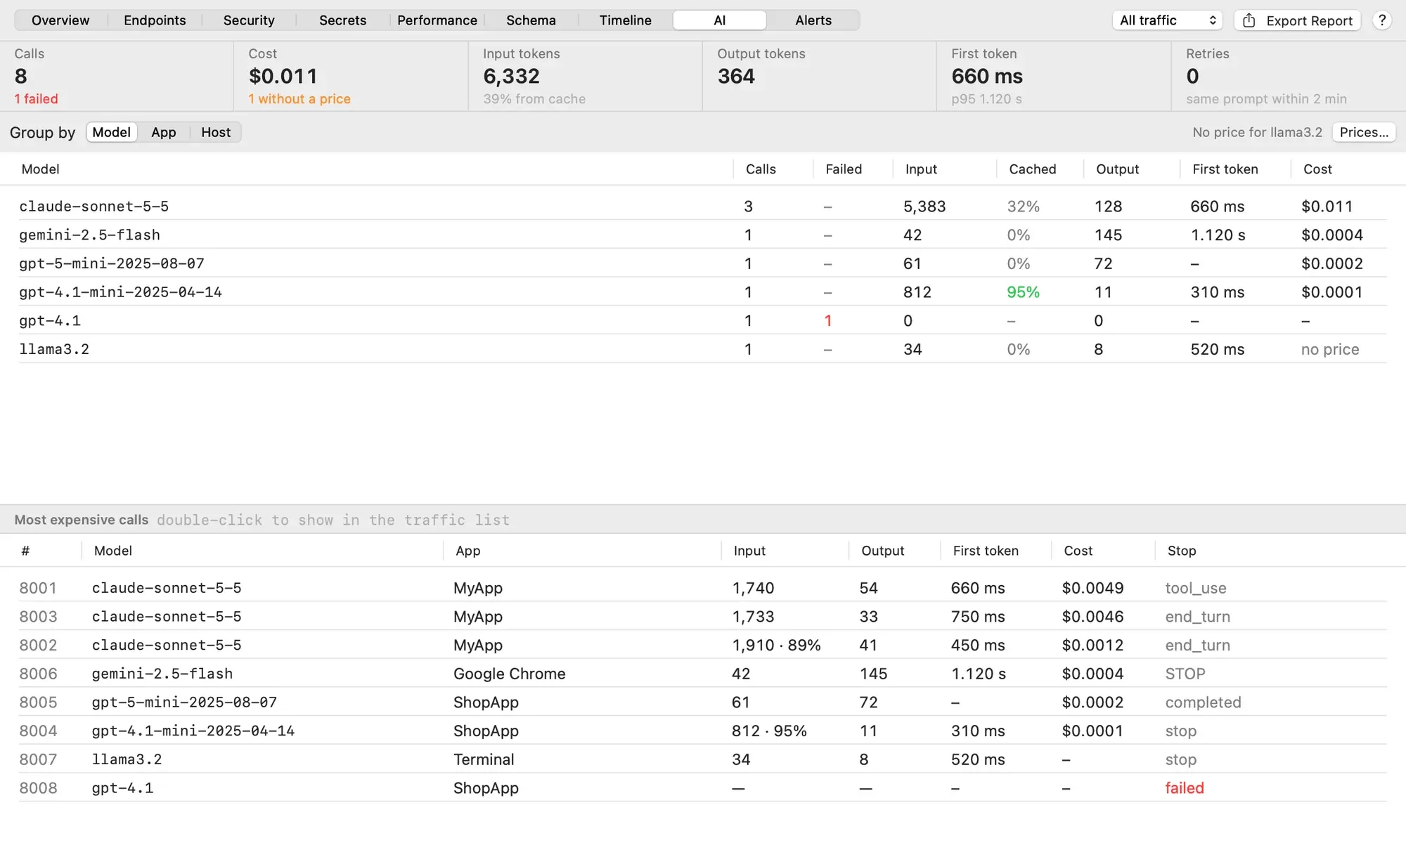The width and height of the screenshot is (1406, 857).
Task: Click the Input tokens value 6,332
Action: click(511, 76)
